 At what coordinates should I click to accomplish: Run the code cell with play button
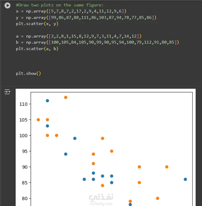tap(8, 6)
